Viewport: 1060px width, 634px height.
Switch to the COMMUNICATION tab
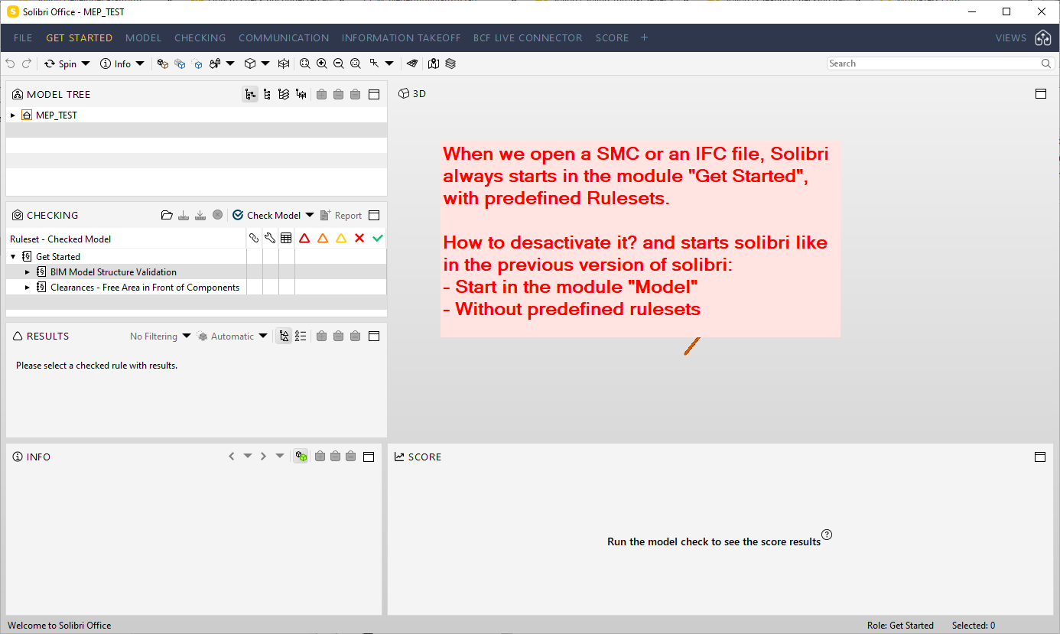point(284,38)
